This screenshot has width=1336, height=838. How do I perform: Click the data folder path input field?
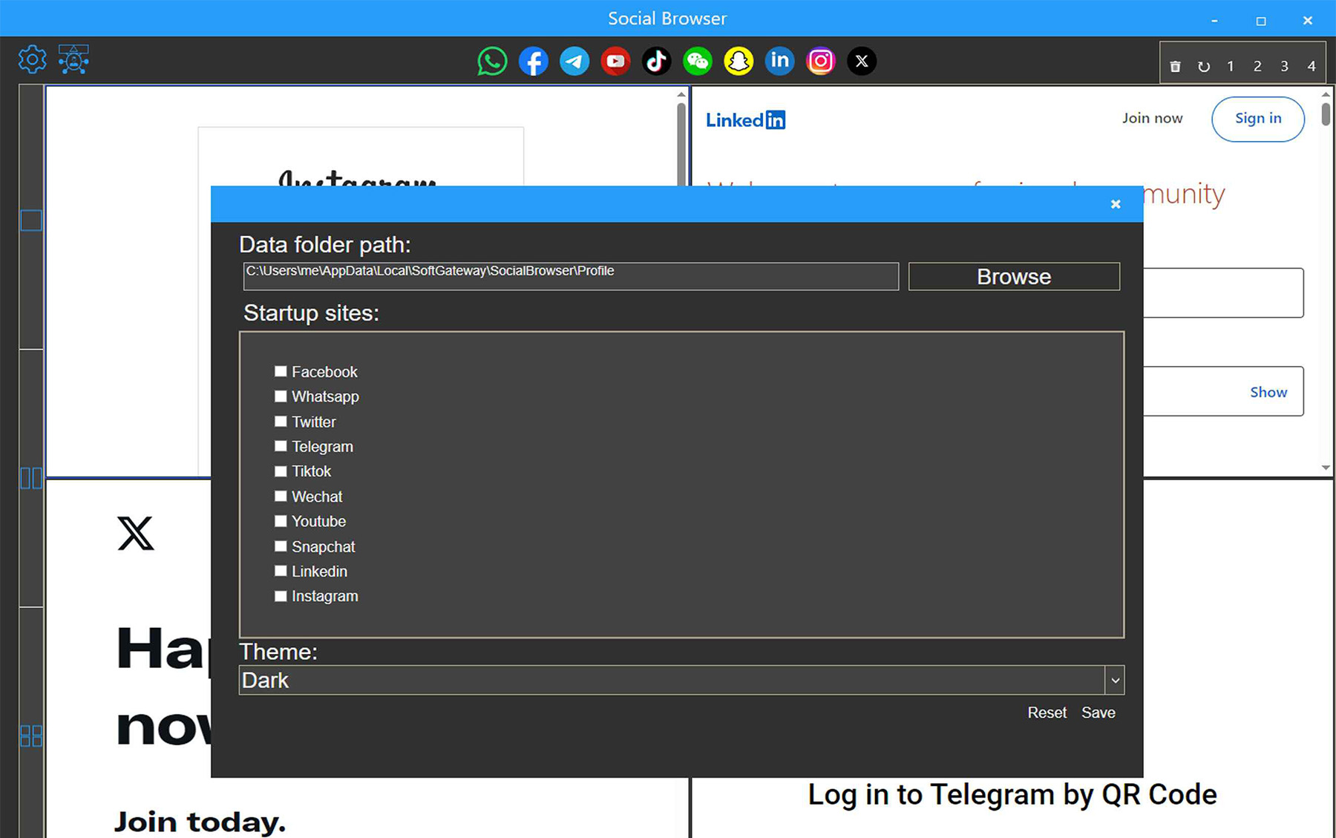[x=570, y=275]
